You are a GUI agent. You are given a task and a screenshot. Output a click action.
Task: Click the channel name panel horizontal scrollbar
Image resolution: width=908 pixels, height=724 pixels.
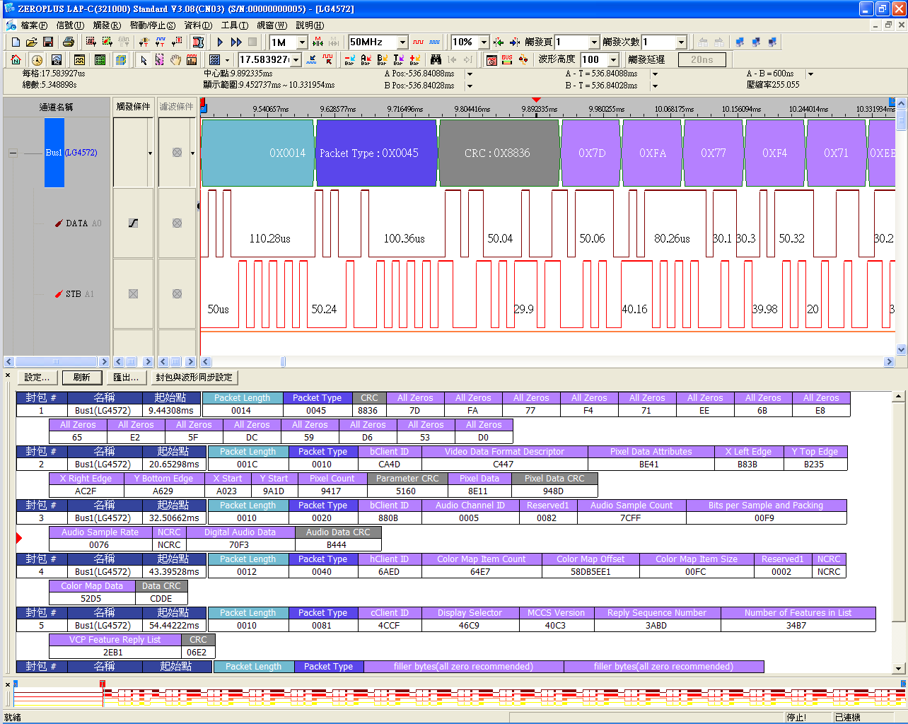coord(57,362)
